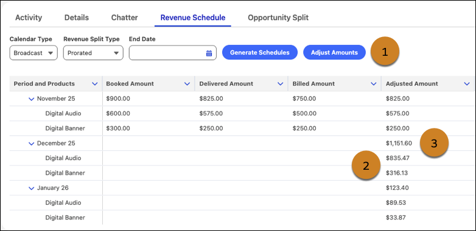Viewport: 476px width, 231px height.
Task: Switch to the Activity tab
Action: [29, 18]
